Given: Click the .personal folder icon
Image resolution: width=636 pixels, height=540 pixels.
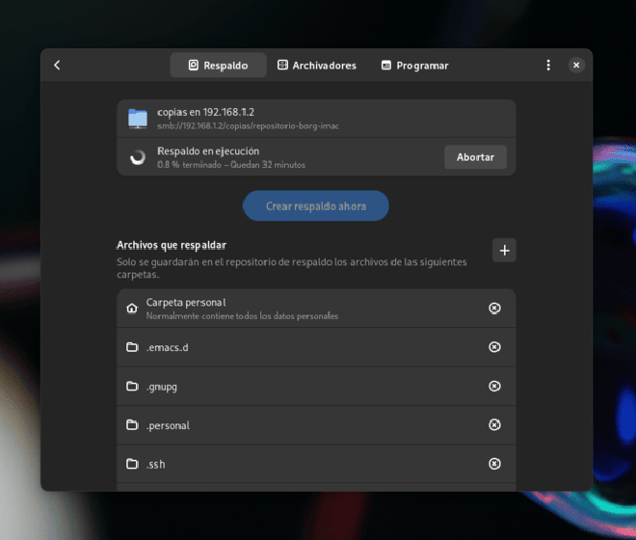Looking at the screenshot, I should pyautogui.click(x=132, y=425).
